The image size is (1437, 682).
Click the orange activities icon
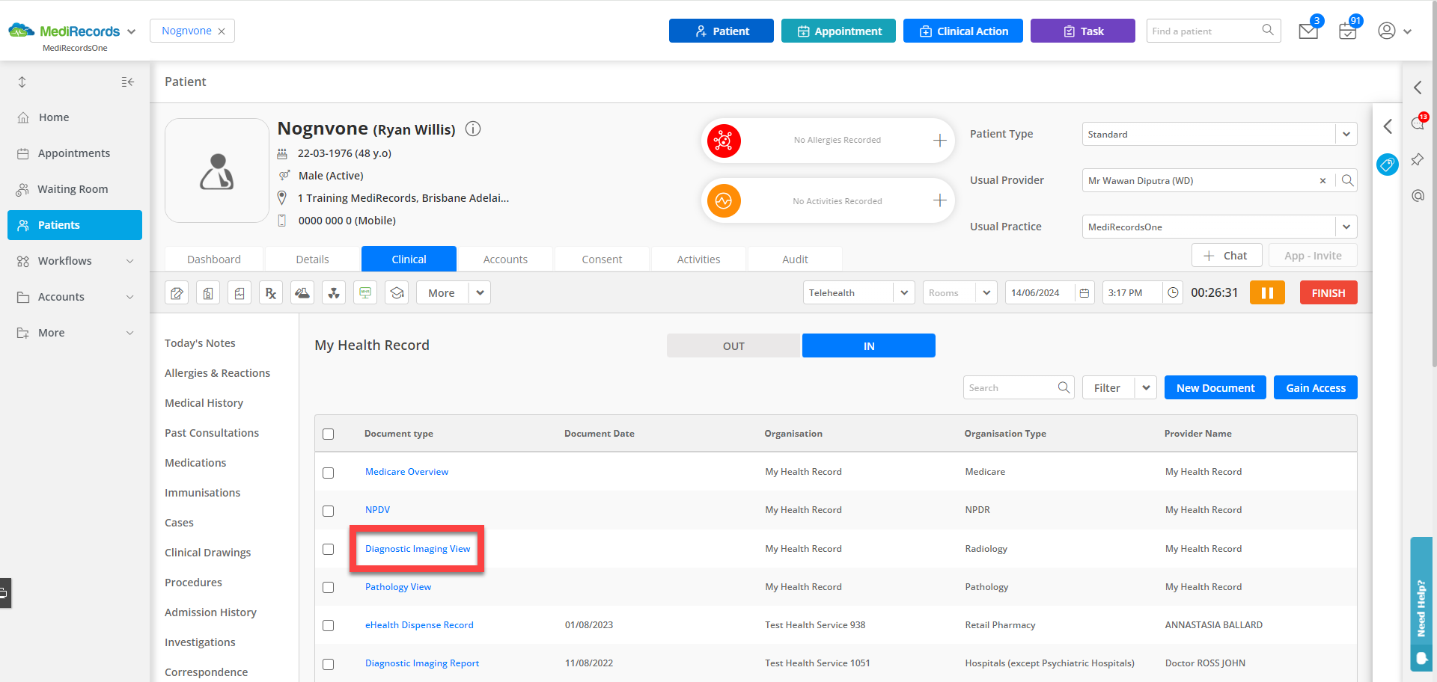pos(724,200)
